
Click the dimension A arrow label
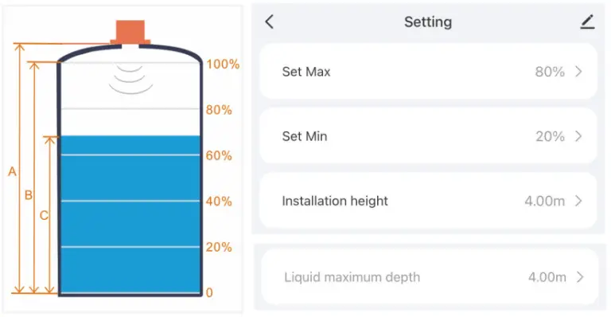(x=13, y=171)
